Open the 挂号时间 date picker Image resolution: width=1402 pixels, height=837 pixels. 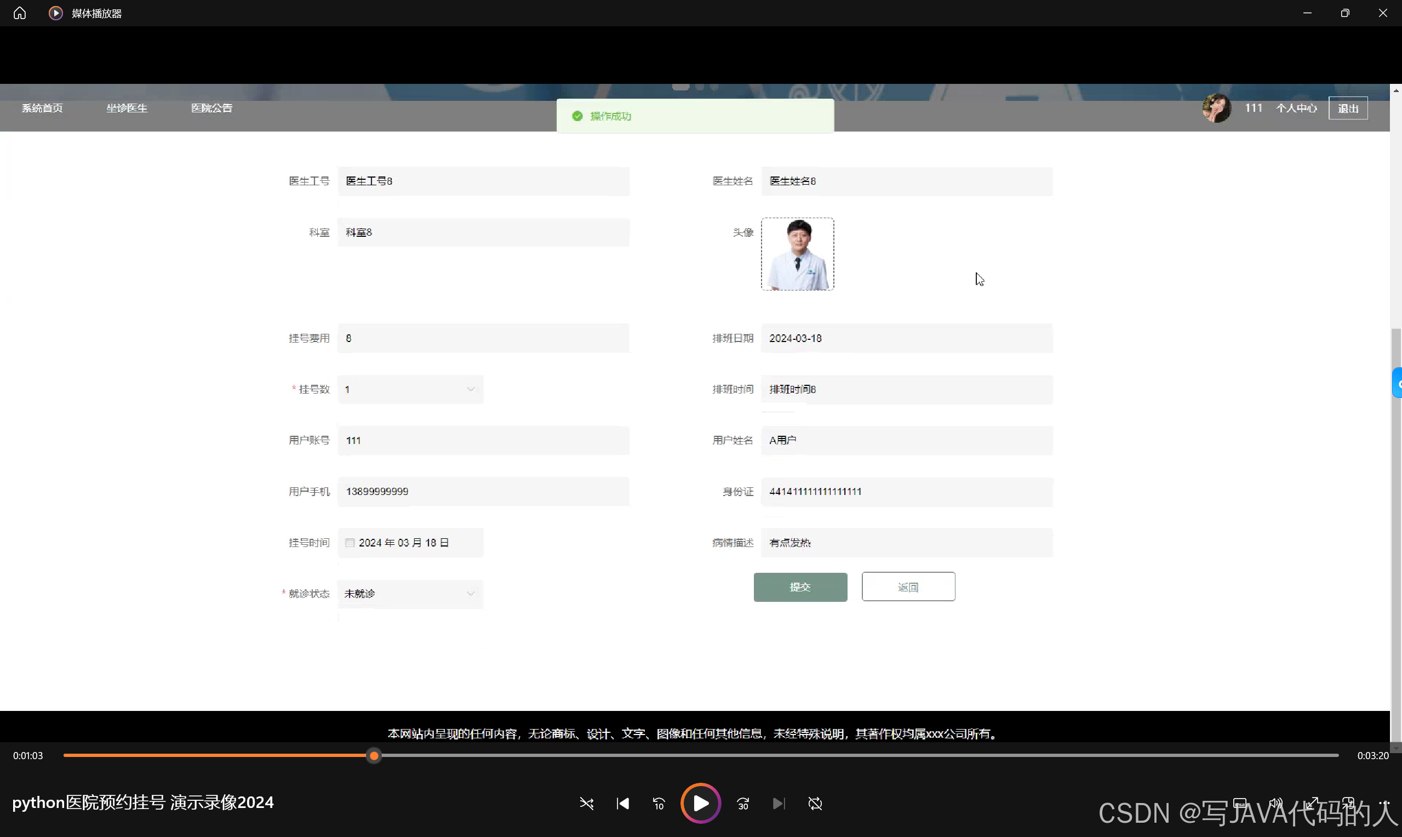410,543
